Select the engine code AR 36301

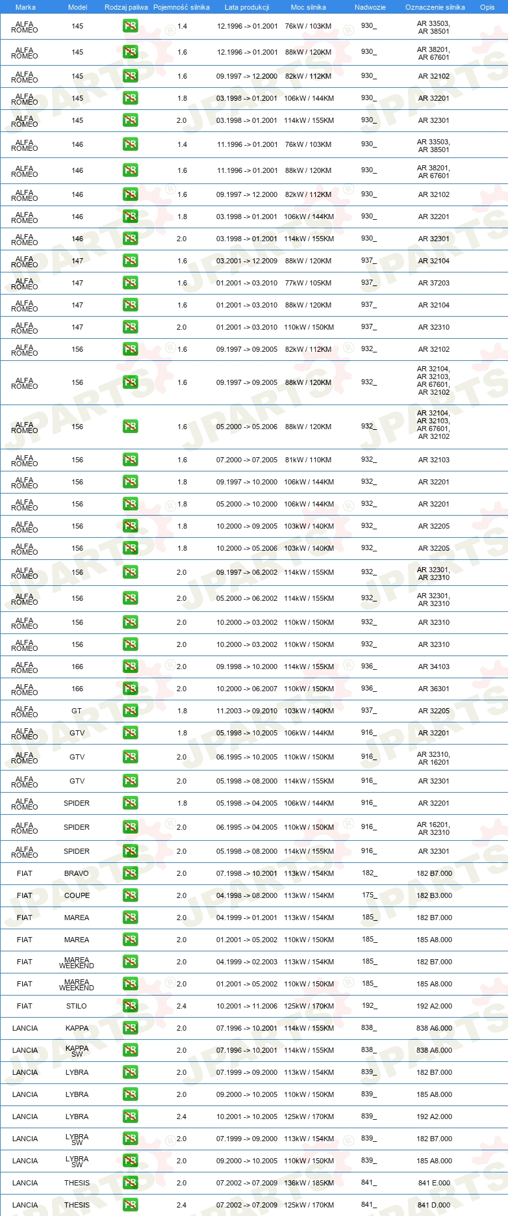coord(434,689)
